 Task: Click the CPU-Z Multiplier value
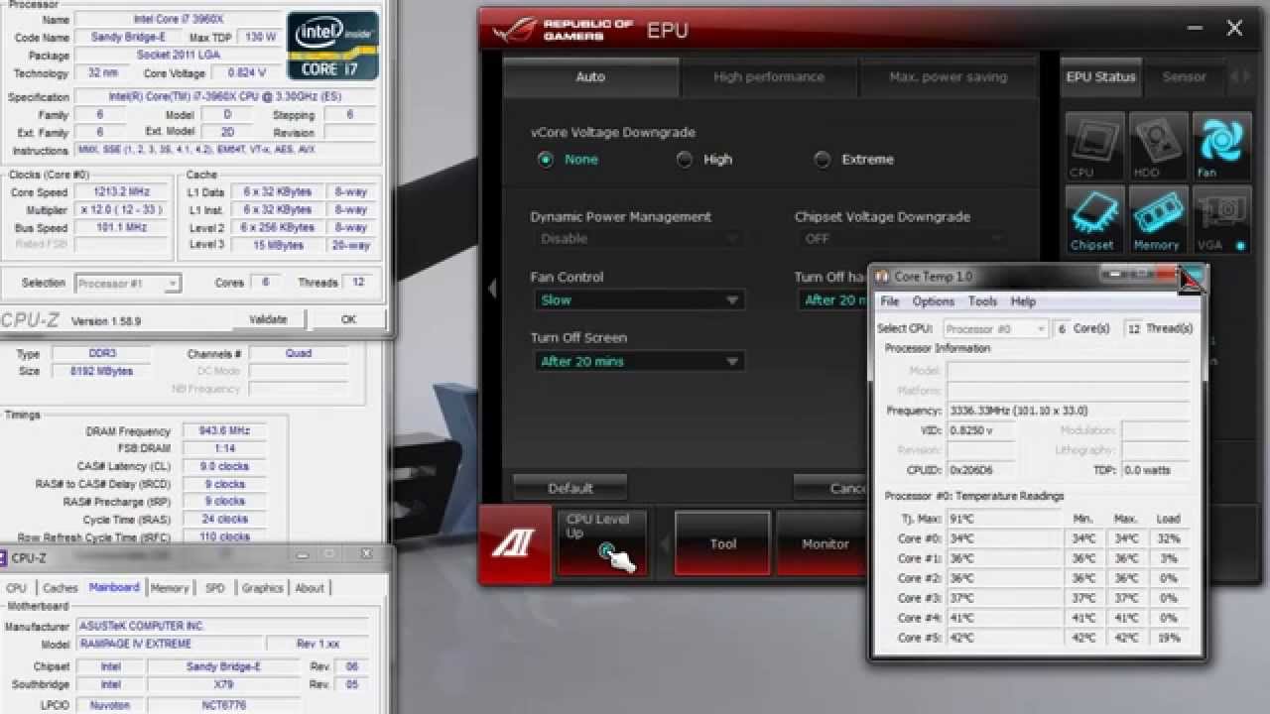tap(124, 210)
